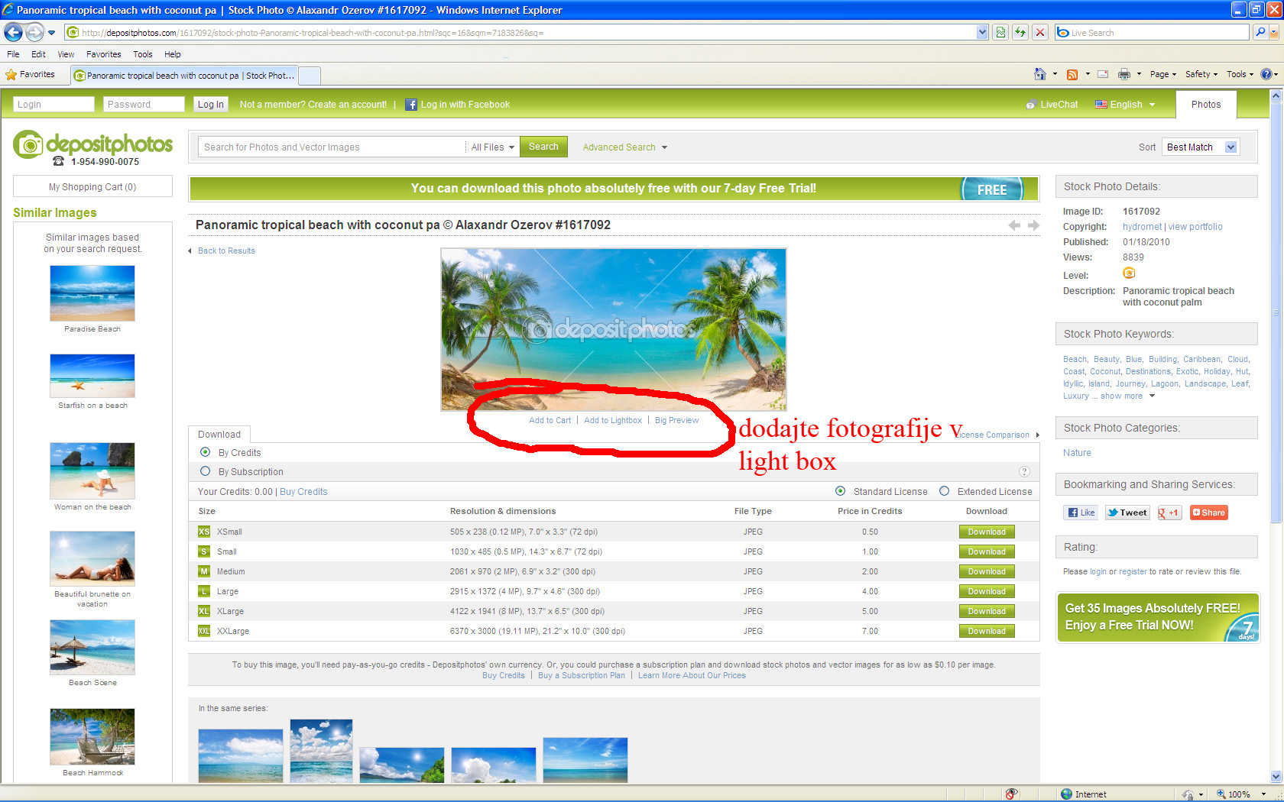This screenshot has width=1284, height=802.
Task: Click the browser Forward arrow button
Action: coord(34,32)
